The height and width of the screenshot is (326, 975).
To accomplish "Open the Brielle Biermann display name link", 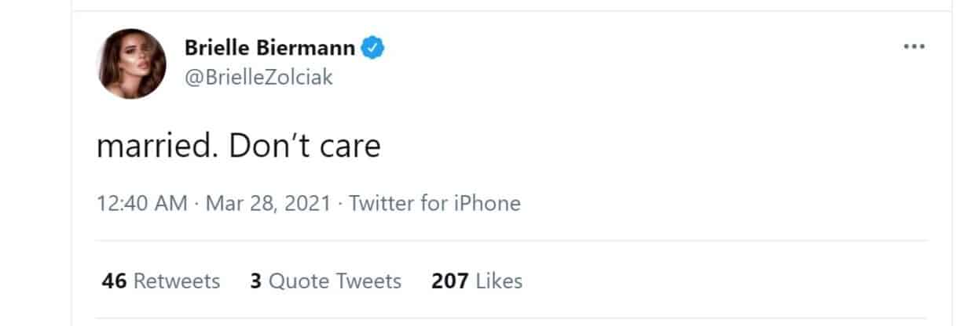I will point(269,49).
